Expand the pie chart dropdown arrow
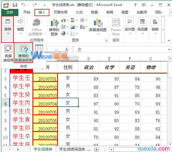This screenshot has width=172, height=152. tap(67, 33)
